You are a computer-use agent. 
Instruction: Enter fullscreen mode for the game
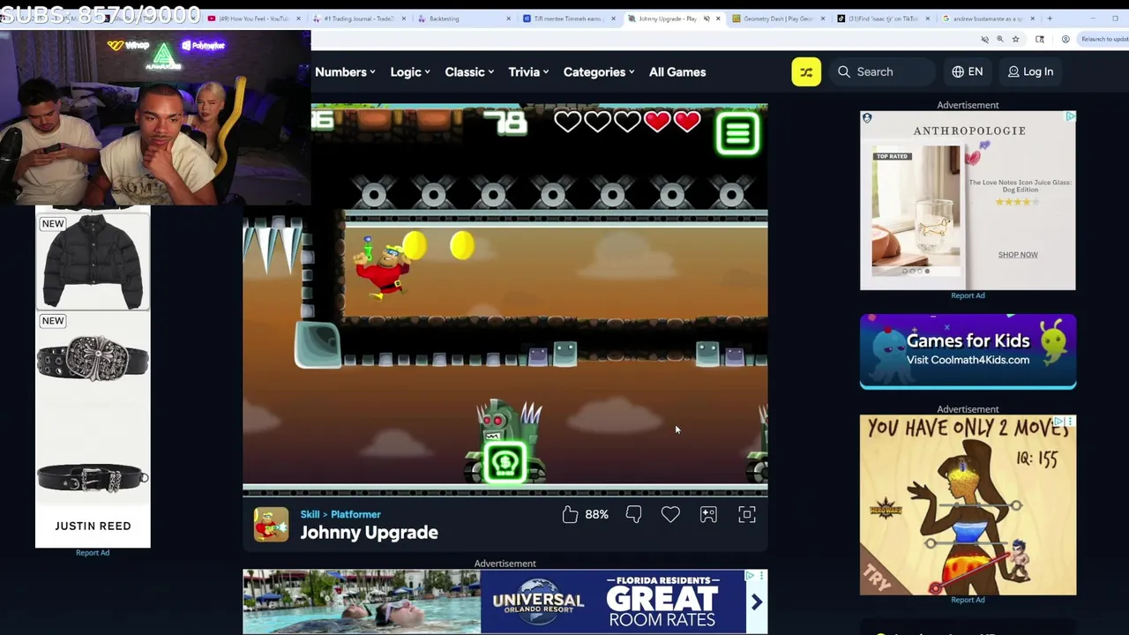click(747, 514)
